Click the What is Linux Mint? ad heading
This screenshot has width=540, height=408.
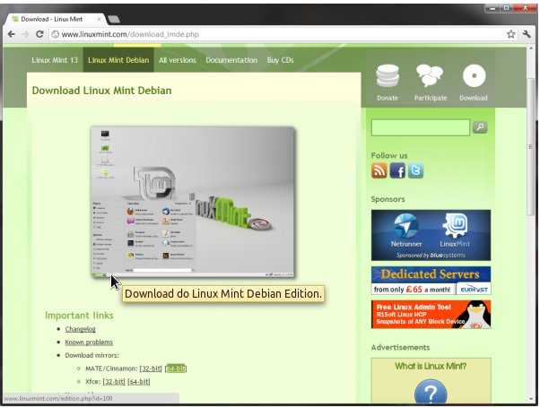[431, 367]
